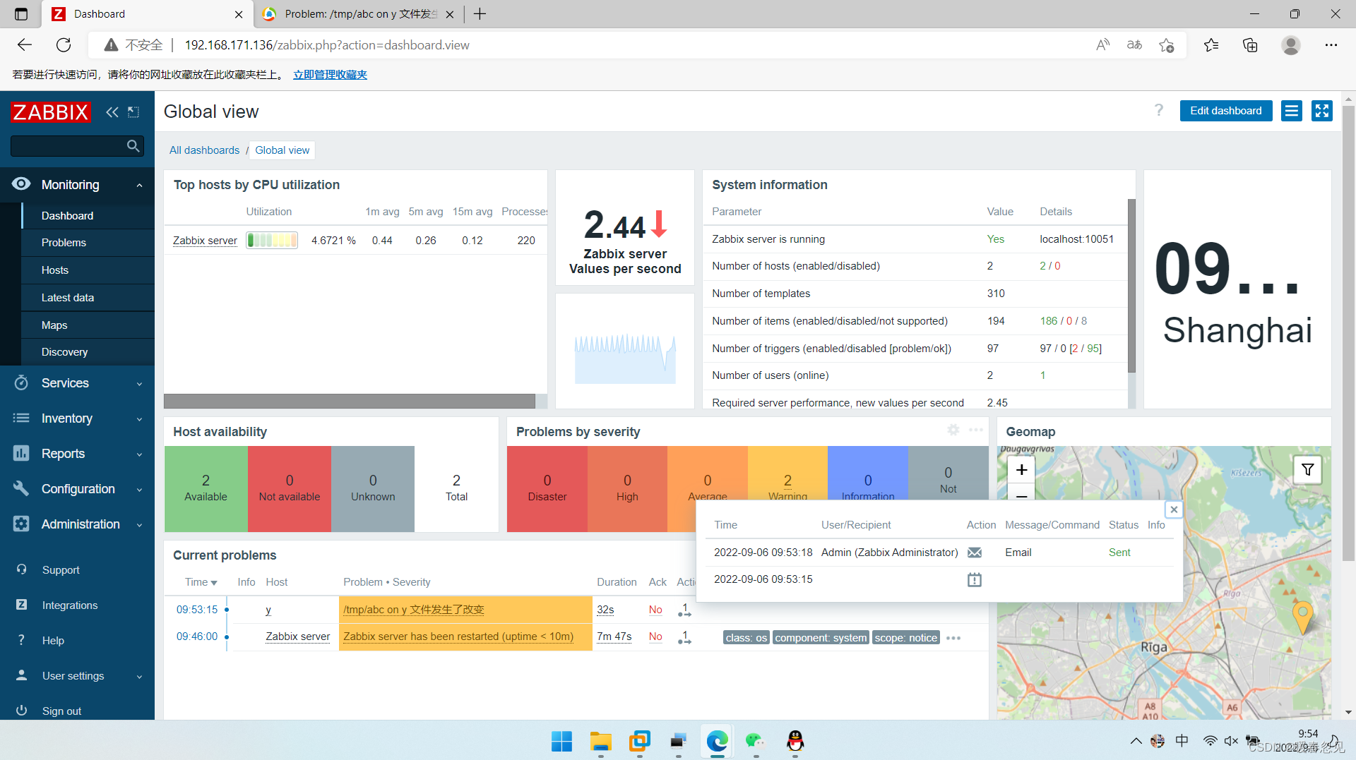Open dashboard help question mark icon
The width and height of the screenshot is (1356, 760).
click(x=1159, y=111)
